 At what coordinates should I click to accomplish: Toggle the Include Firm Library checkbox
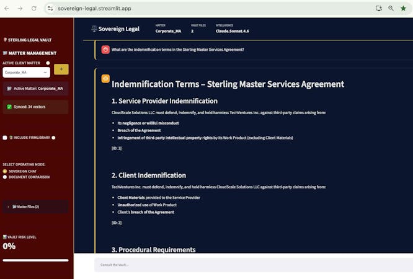[x=5, y=138]
